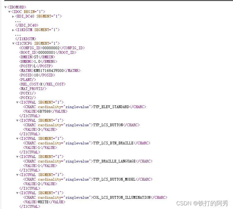This screenshot has height=209, width=233.
Task: Click the TYP_LCS_BTN_BRAILLE characteristic text
Action: (x=113, y=143)
